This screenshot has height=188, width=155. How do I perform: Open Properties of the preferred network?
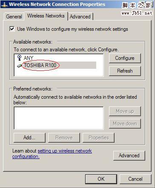click(98, 138)
